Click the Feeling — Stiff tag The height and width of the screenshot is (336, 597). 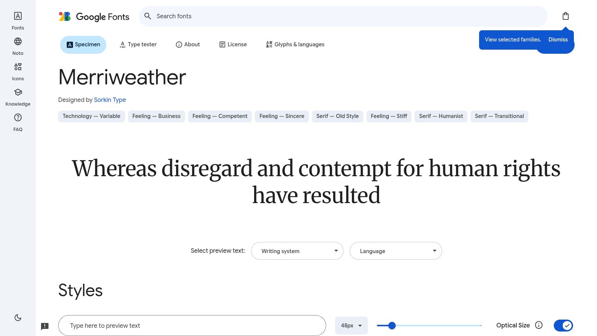point(389,116)
